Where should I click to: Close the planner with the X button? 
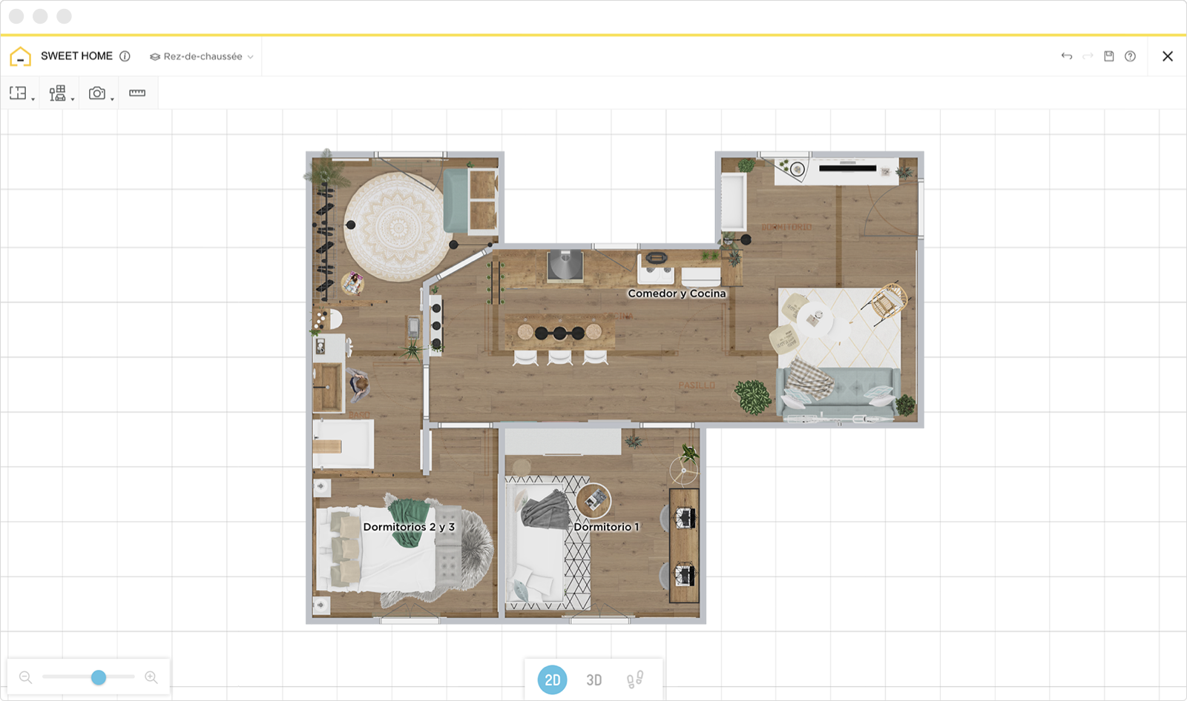pos(1167,56)
